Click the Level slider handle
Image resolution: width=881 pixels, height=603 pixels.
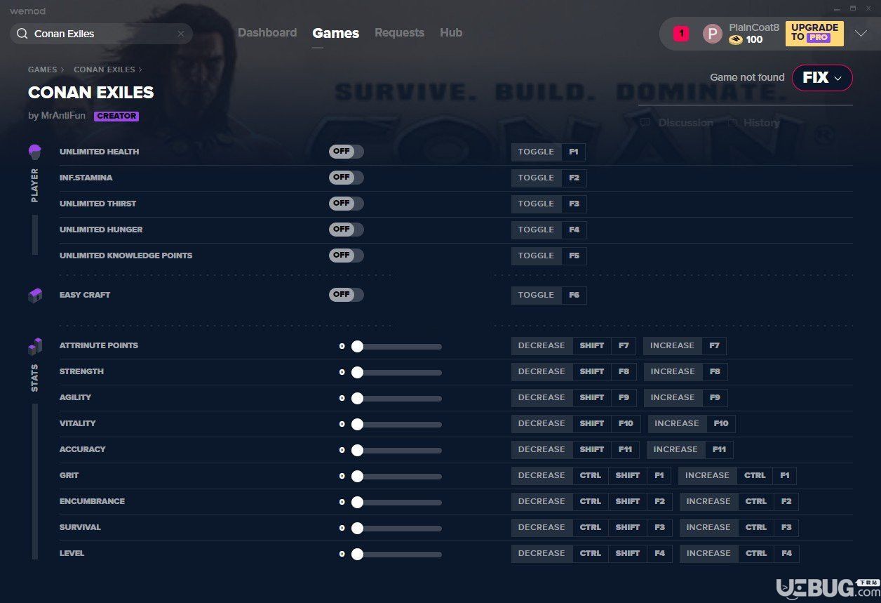point(357,554)
